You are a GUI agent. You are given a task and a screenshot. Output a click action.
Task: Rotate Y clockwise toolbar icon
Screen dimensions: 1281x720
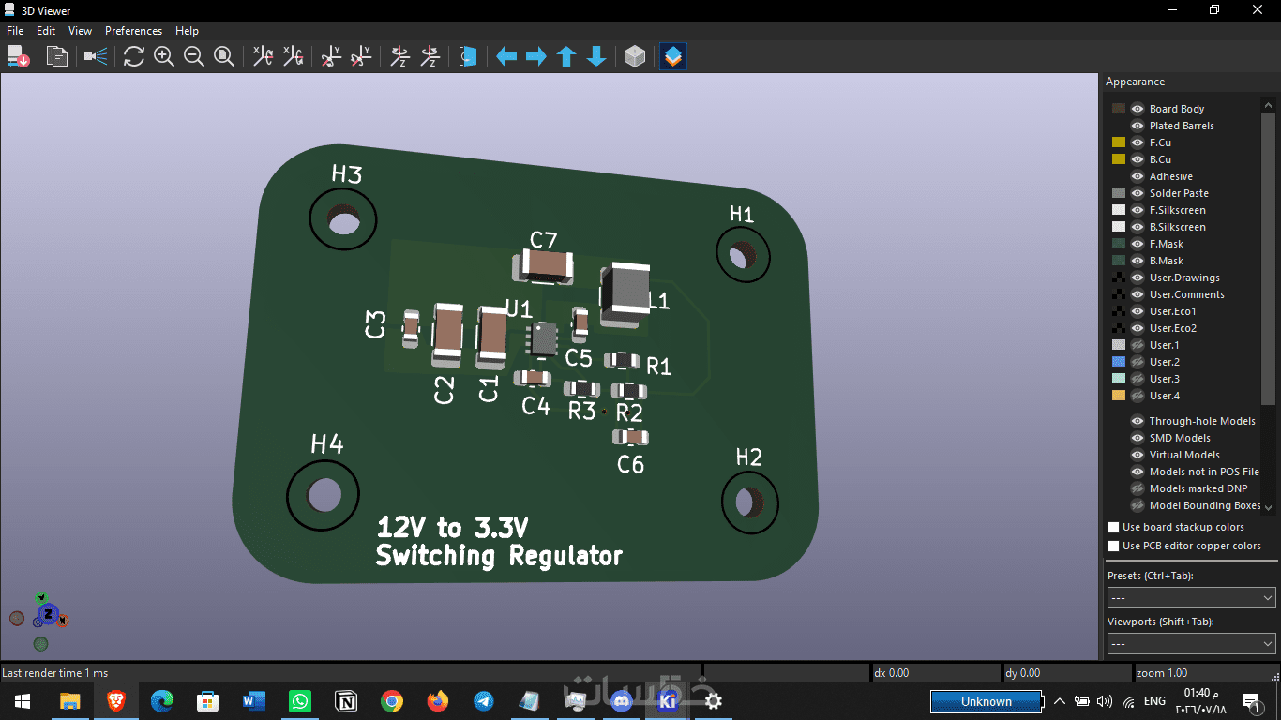tap(332, 57)
